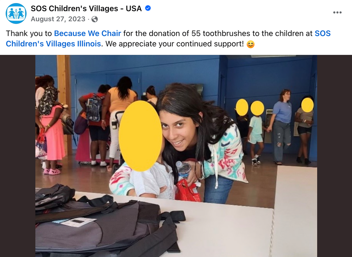The width and height of the screenshot is (352, 257).
Task: Click the blue verified badge
Action: pos(148,8)
